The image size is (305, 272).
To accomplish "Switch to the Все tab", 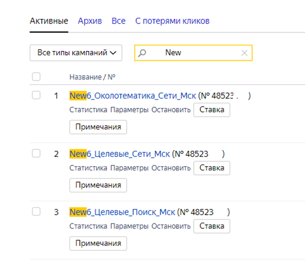I will 119,21.
